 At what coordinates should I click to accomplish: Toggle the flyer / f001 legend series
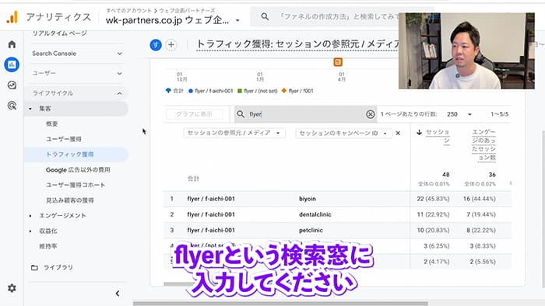[x=297, y=91]
